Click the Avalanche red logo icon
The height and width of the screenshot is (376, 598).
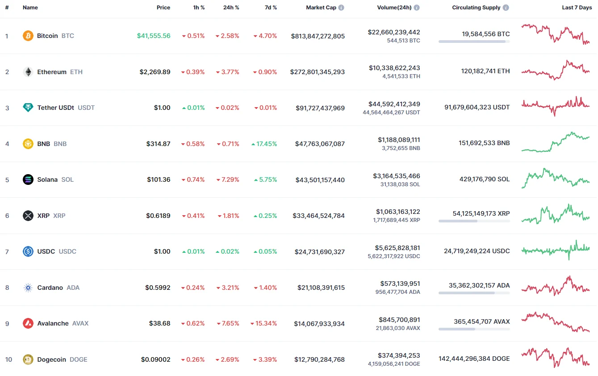28,323
